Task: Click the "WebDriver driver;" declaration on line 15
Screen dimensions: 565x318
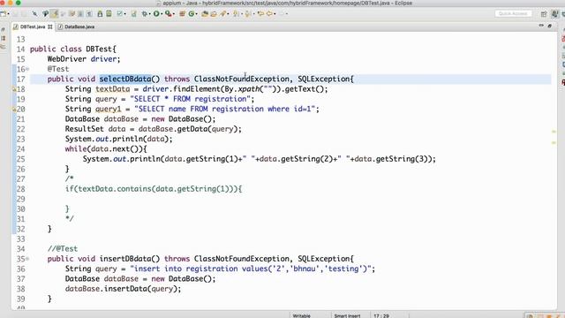Action: point(84,59)
